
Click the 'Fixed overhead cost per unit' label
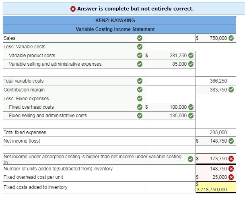pyautogui.click(x=33, y=177)
